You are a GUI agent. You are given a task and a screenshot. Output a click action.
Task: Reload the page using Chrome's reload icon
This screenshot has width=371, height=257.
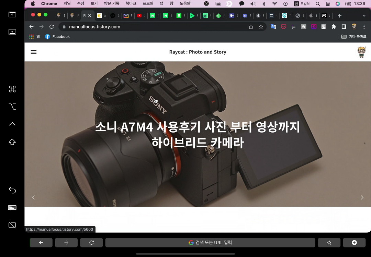52,27
